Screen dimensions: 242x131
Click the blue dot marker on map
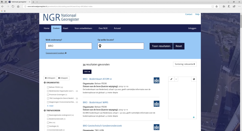click(x=194, y=117)
